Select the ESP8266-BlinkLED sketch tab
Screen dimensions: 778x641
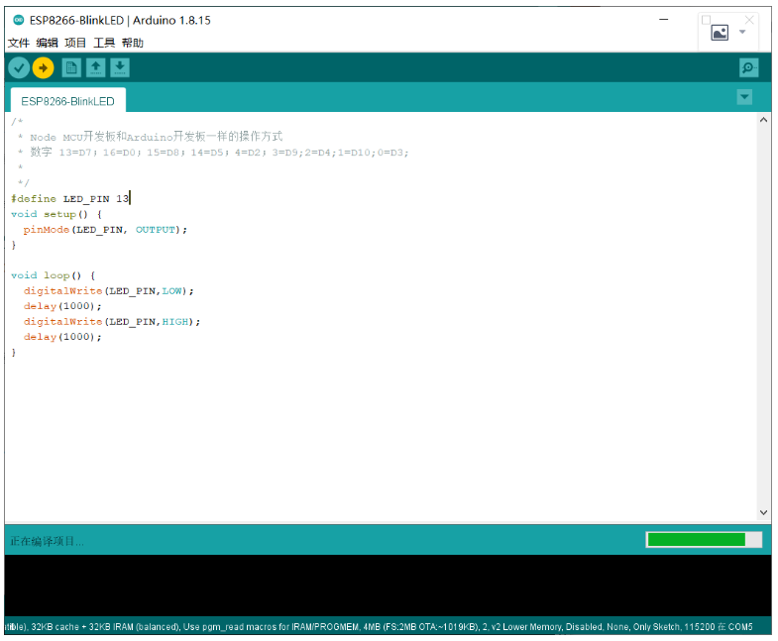coord(68,101)
